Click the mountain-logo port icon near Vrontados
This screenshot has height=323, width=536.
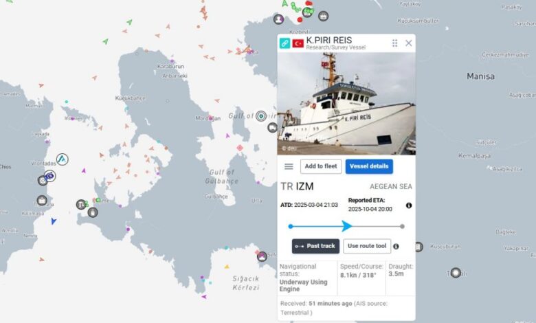pyautogui.click(x=63, y=159)
